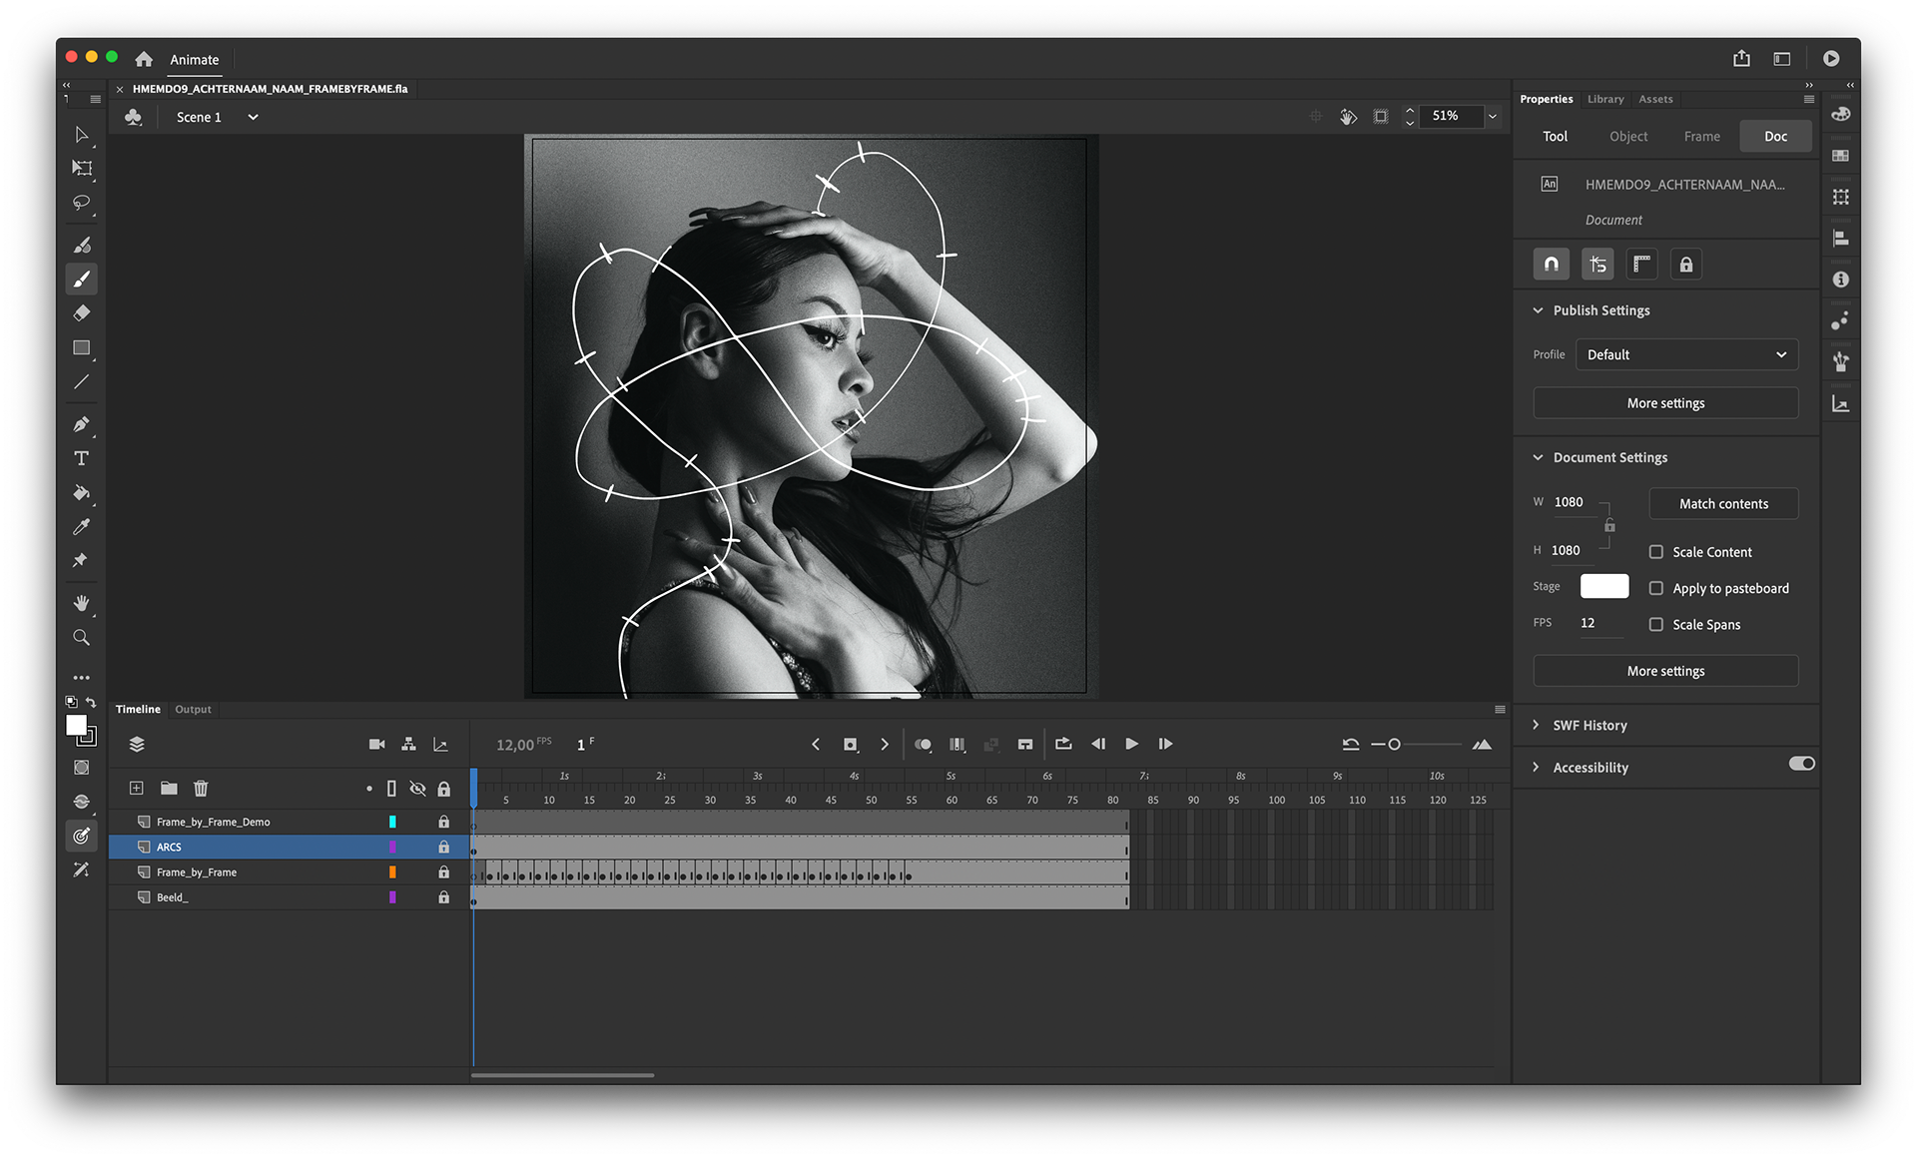Select the Text tool
This screenshot has height=1159, width=1917.
(x=82, y=458)
